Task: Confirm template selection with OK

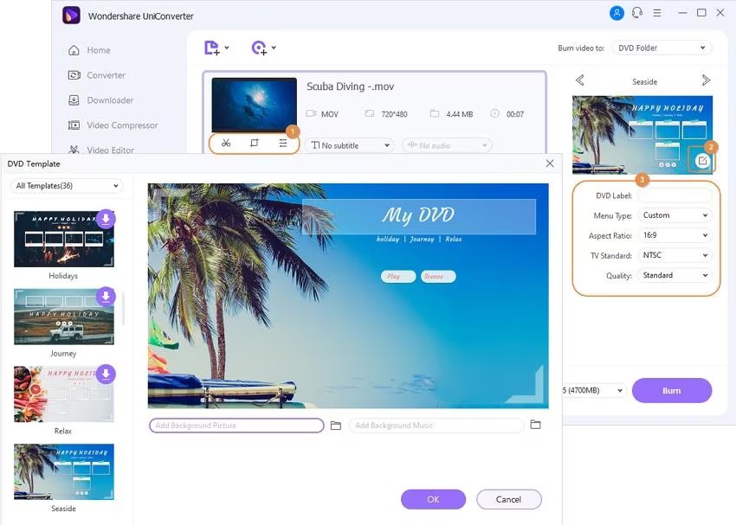Action: click(432, 499)
